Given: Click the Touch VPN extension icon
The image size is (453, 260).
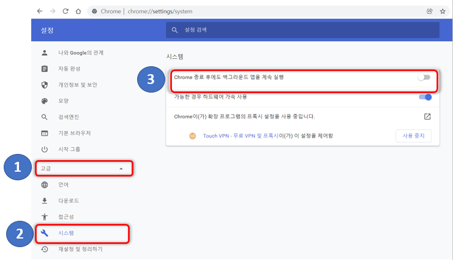Looking at the screenshot, I should (192, 136).
